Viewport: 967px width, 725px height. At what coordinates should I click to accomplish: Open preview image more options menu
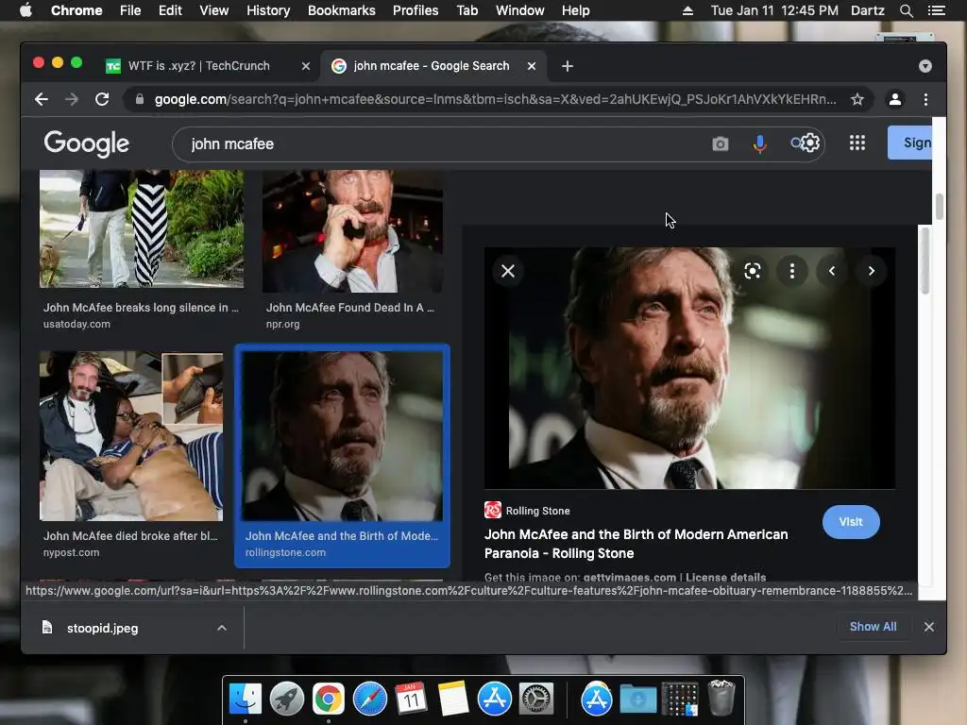click(x=792, y=271)
